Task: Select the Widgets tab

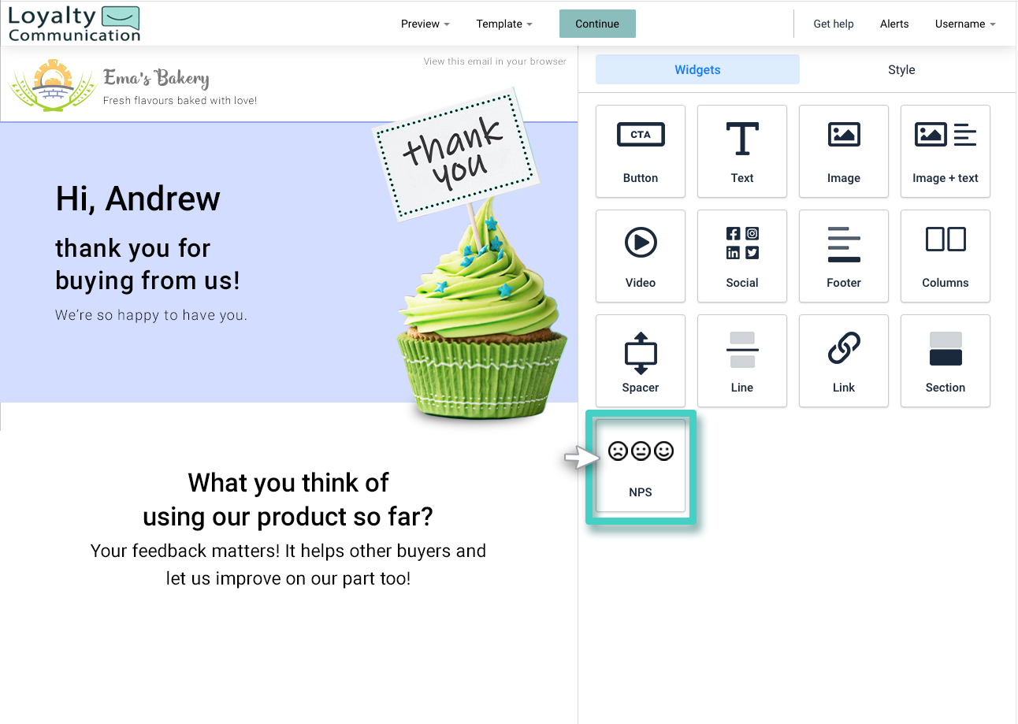Action: point(697,69)
